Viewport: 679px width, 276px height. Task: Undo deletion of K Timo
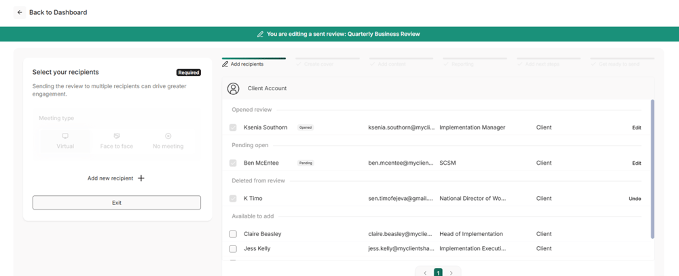coord(635,199)
